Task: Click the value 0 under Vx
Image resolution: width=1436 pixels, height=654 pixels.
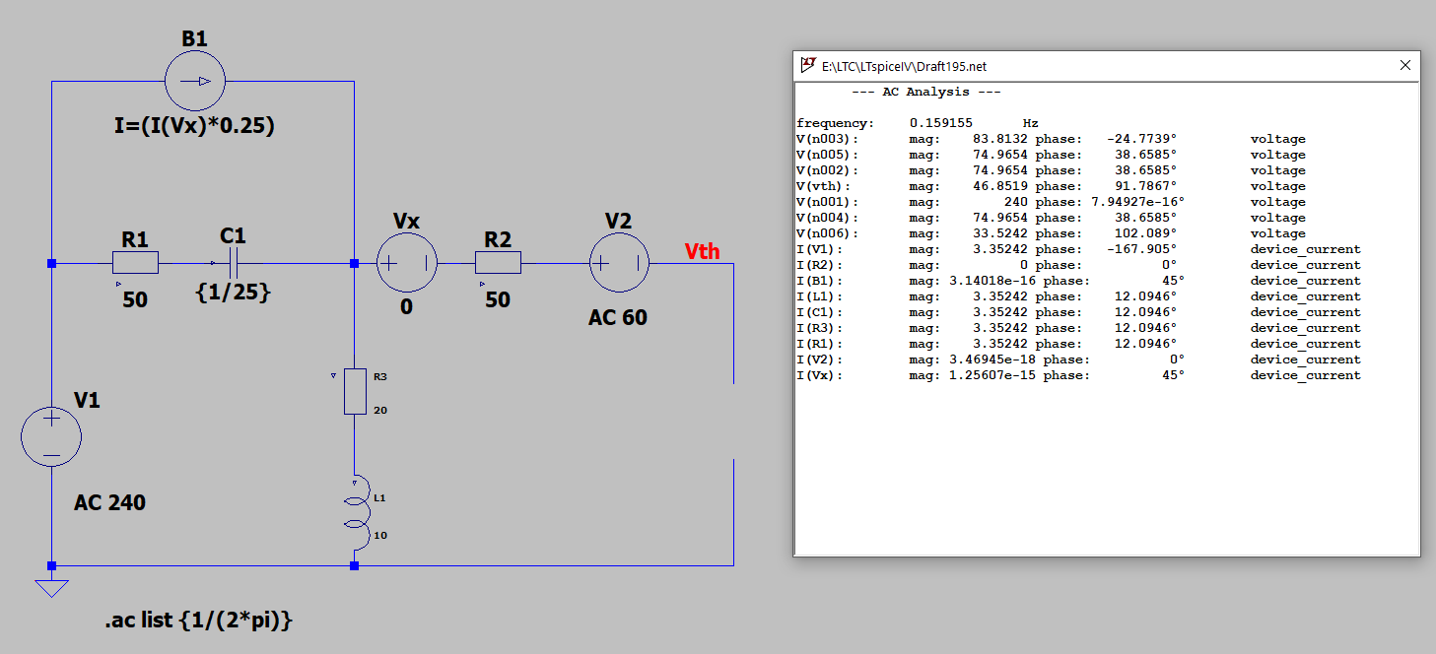Action: (x=406, y=307)
